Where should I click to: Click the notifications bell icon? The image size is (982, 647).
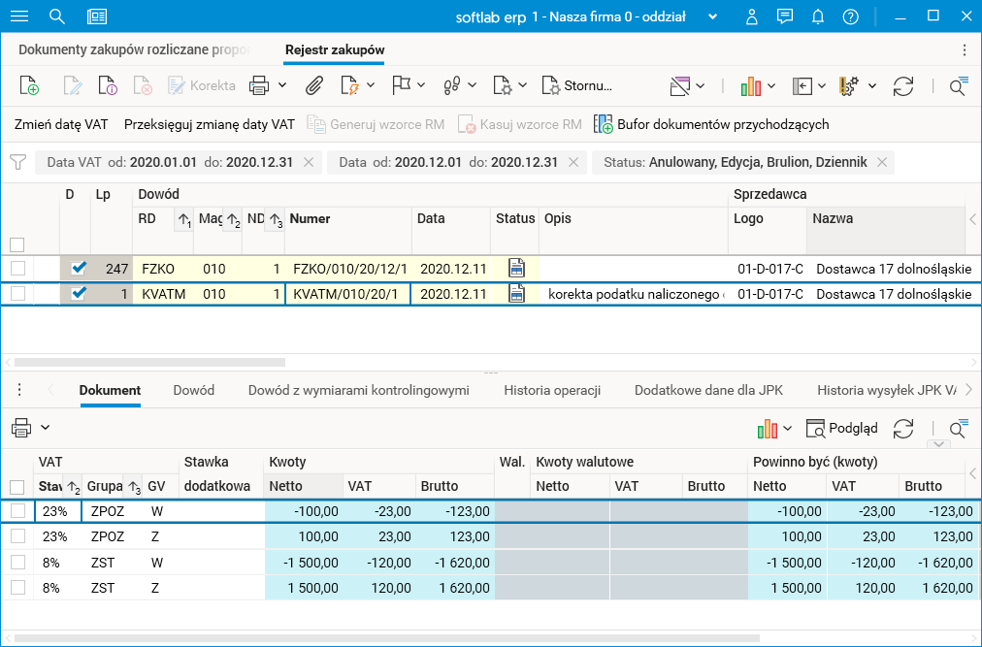818,16
